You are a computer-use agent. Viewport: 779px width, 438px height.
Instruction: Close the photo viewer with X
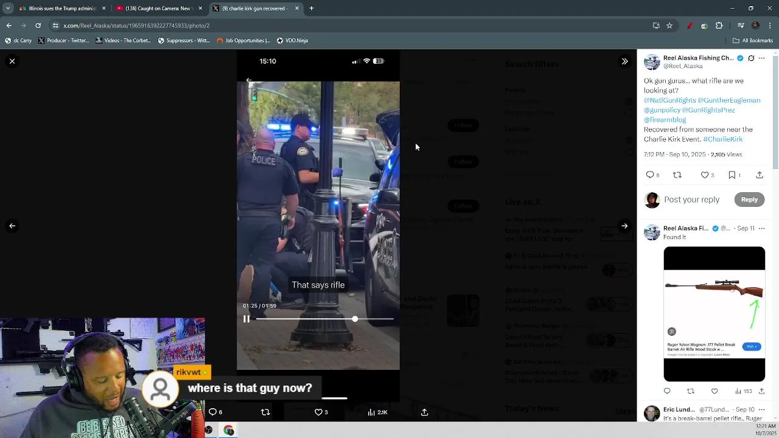point(12,61)
